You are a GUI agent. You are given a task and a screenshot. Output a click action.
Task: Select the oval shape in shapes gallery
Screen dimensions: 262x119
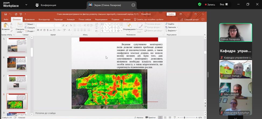coord(115,24)
